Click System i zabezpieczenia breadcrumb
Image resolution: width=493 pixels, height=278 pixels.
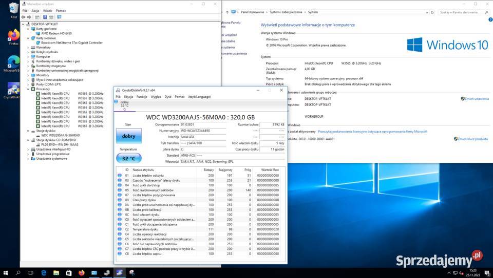286,12
